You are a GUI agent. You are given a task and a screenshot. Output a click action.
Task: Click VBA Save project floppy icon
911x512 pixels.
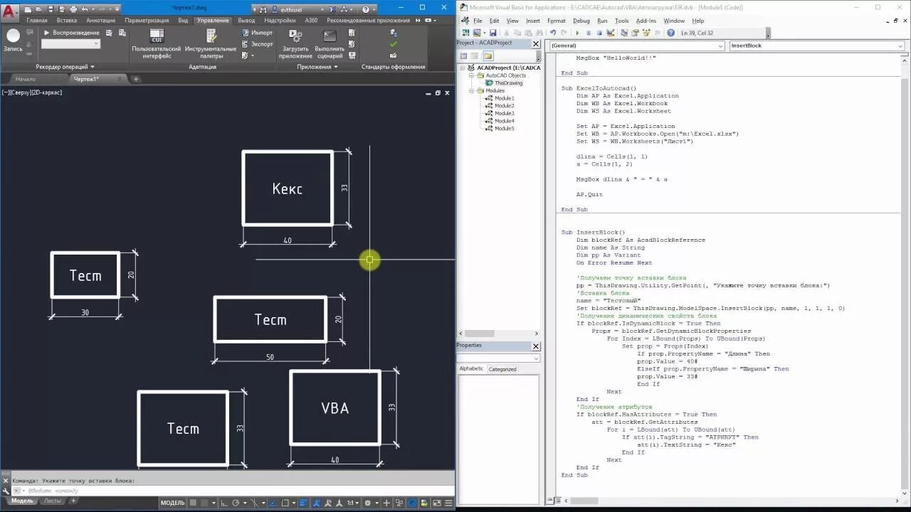493,33
